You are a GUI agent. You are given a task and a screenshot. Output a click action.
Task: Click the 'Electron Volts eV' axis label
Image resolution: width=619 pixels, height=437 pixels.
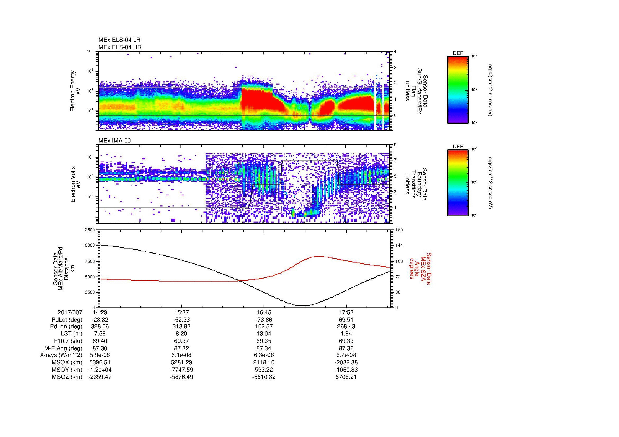click(75, 184)
